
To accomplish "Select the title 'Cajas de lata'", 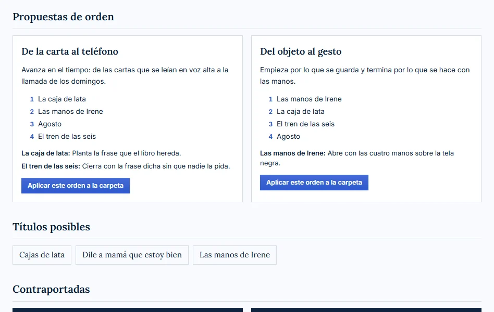I will [42, 255].
